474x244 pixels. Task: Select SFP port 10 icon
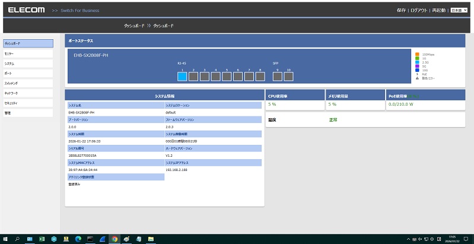tap(288, 76)
